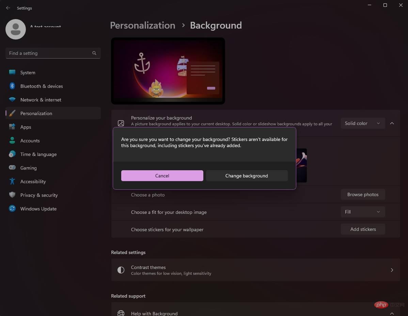Maximize the Settings window
The height and width of the screenshot is (316, 408).
[x=385, y=5]
